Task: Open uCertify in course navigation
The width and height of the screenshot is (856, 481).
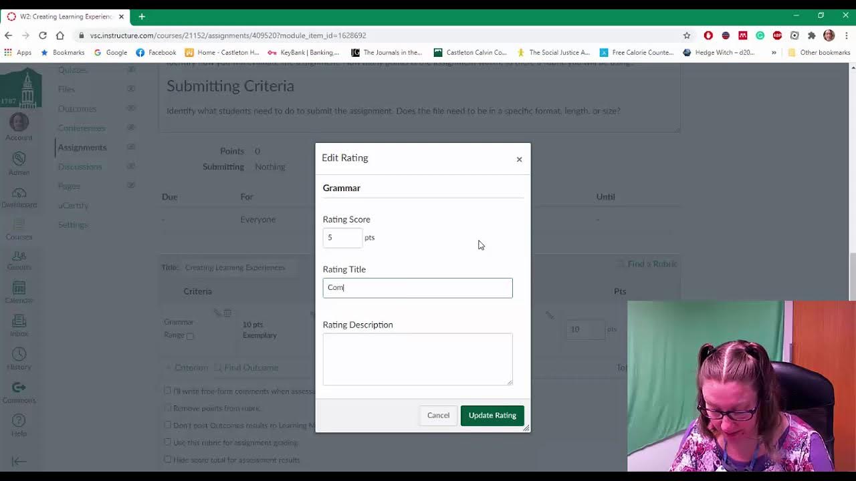Action: point(73,205)
